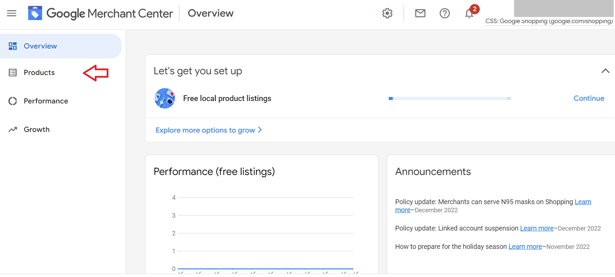
Task: Click the "Free local product listings" title
Action: click(227, 98)
